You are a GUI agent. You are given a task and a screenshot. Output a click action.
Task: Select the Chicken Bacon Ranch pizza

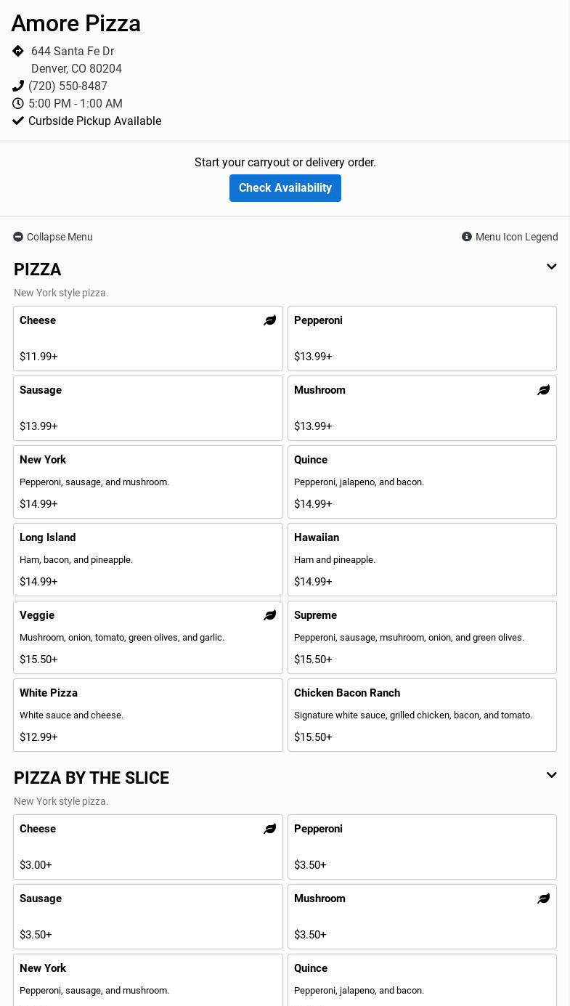pos(422,715)
